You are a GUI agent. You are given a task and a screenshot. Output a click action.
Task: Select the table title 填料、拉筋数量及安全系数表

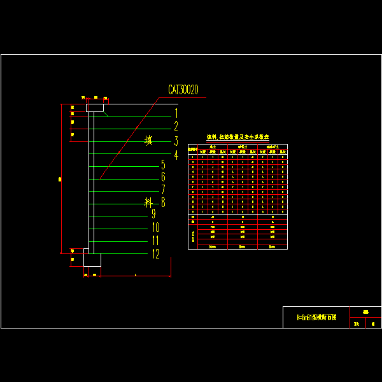(x=237, y=137)
